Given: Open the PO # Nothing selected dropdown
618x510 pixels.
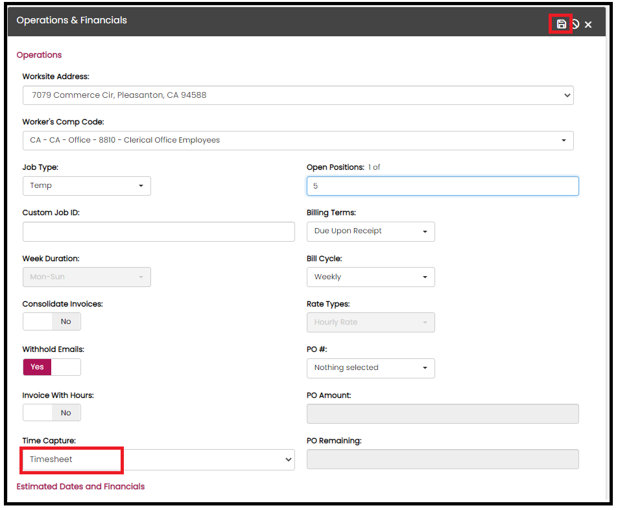Looking at the screenshot, I should (x=370, y=368).
